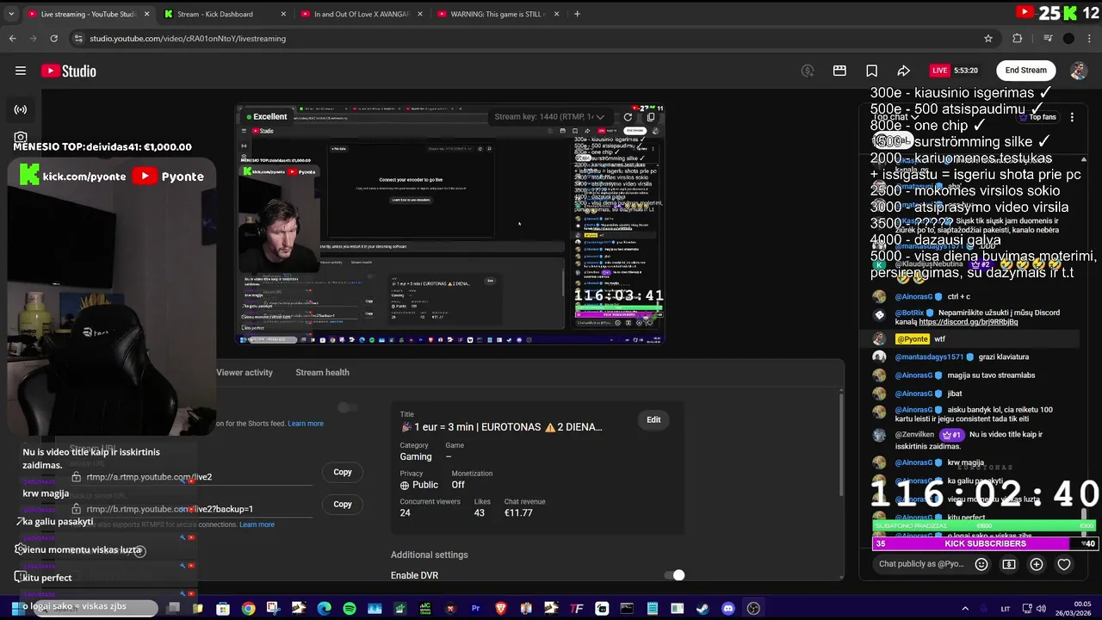The height and width of the screenshot is (620, 1102).
Task: Click the stream preview thumbnail
Action: (451, 224)
